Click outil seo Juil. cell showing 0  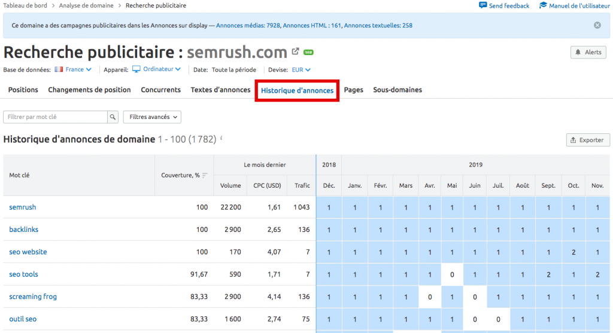coord(498,319)
